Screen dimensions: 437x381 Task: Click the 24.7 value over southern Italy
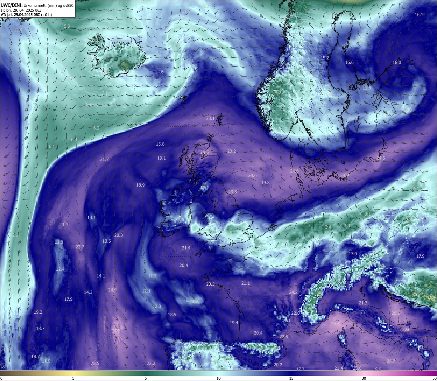(391, 361)
